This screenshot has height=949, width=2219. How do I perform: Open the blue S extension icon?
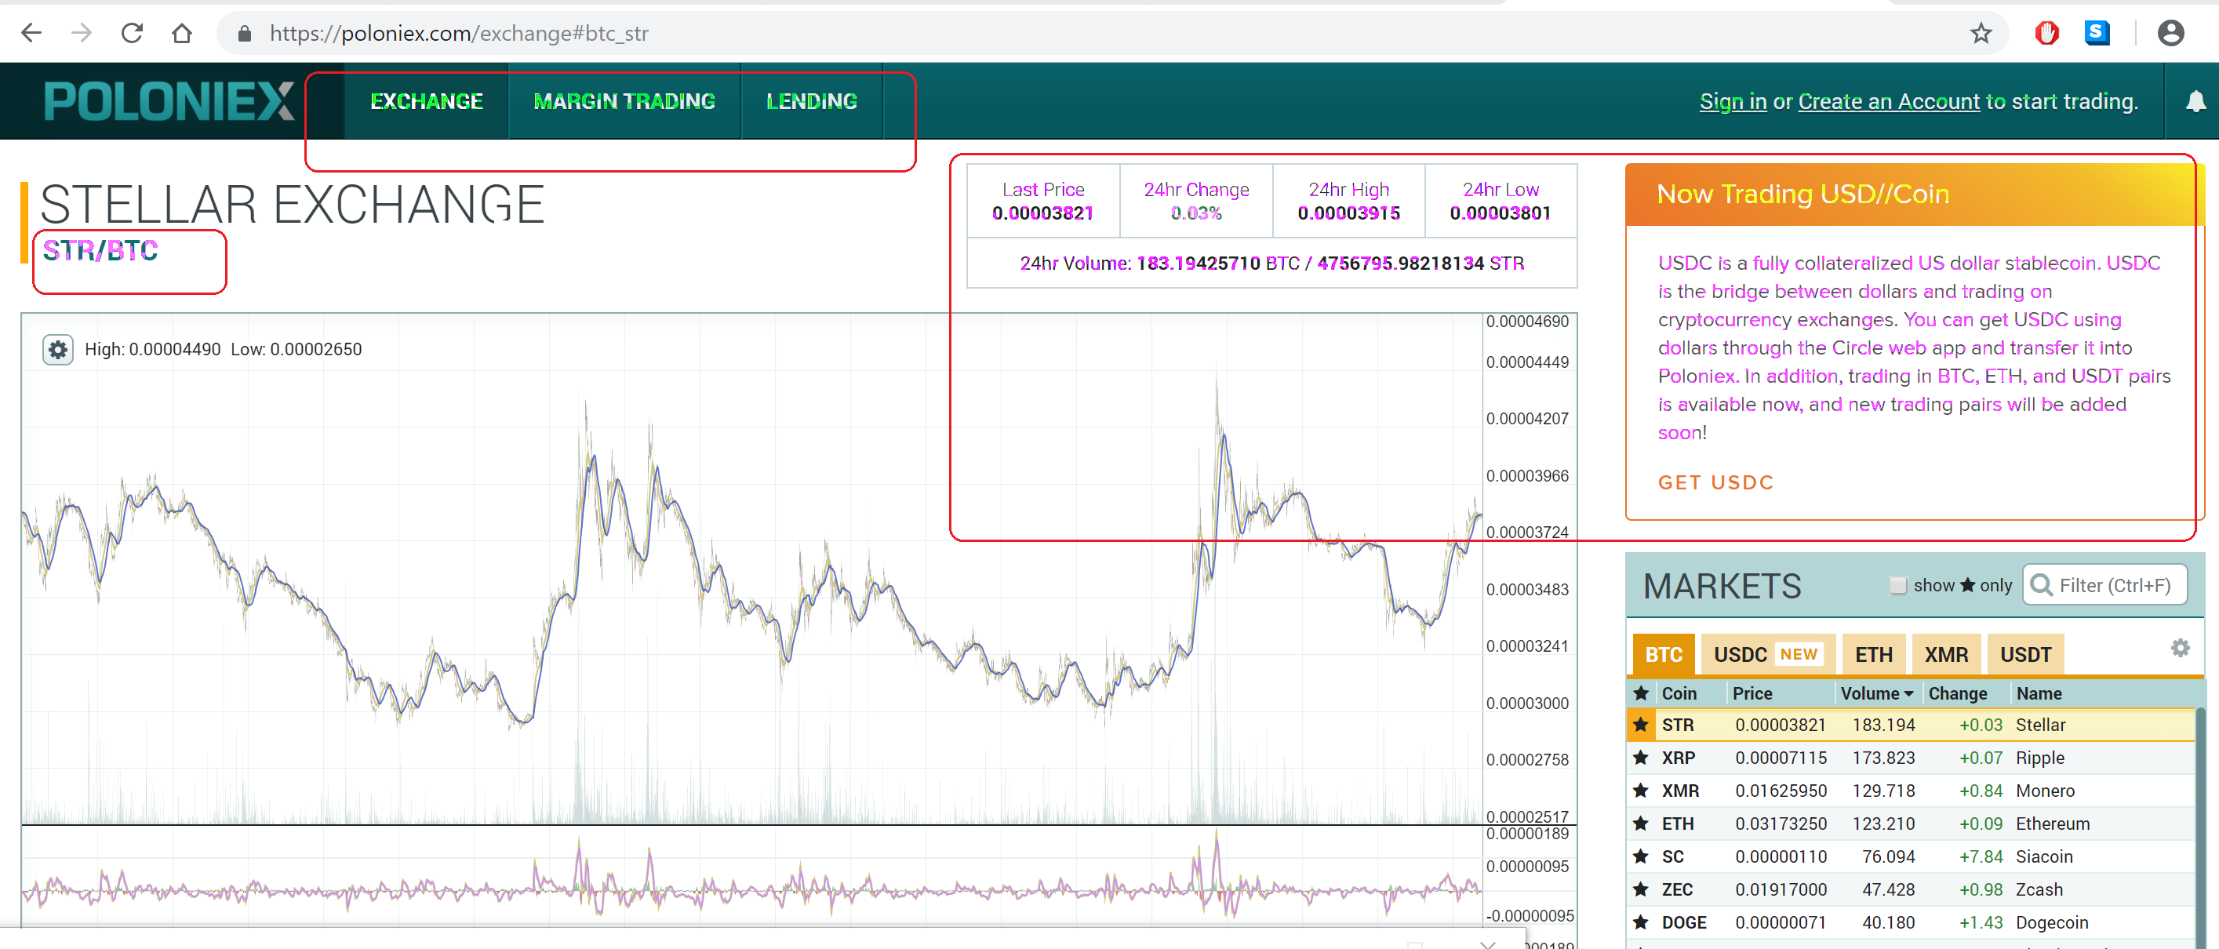click(2096, 33)
